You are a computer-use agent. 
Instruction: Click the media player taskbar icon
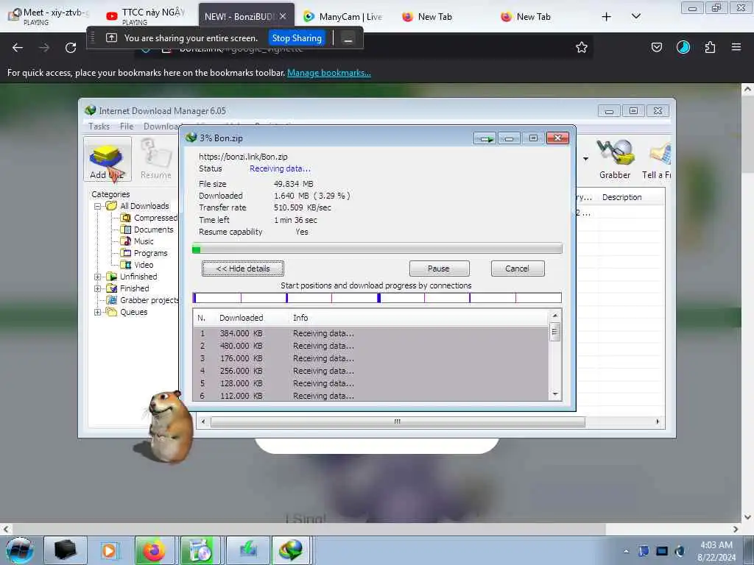[109, 550]
